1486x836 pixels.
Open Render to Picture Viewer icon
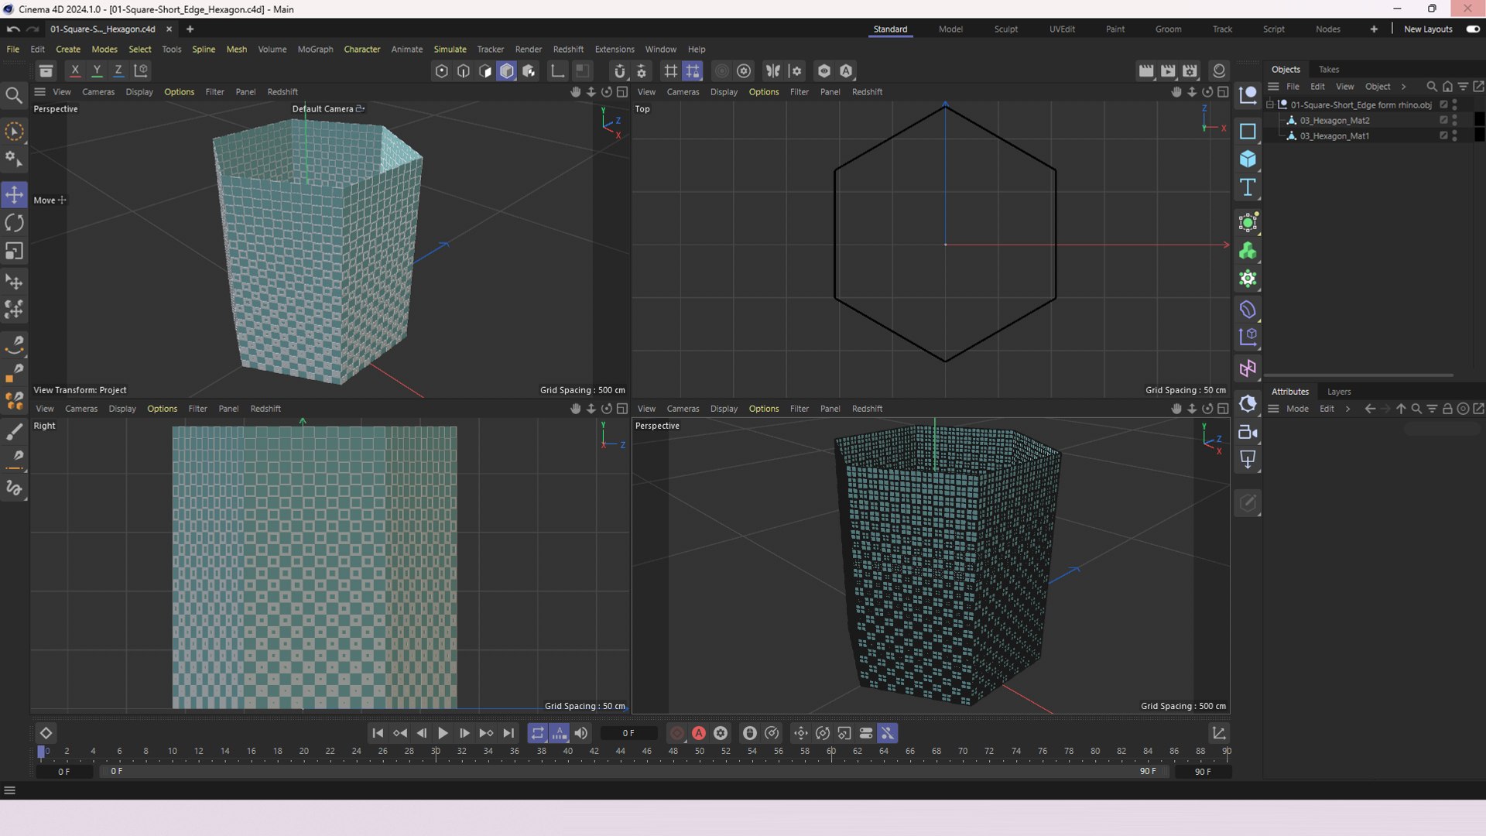[1168, 71]
